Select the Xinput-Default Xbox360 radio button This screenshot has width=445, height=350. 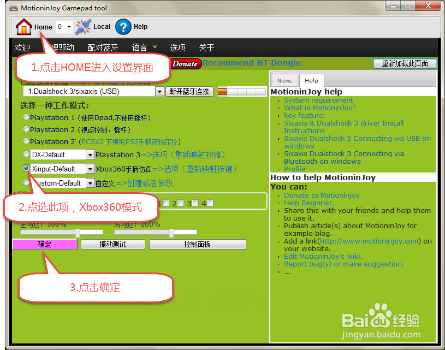[x=26, y=168]
